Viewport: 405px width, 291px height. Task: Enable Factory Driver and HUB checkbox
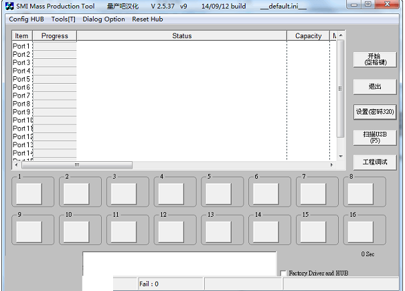point(283,273)
